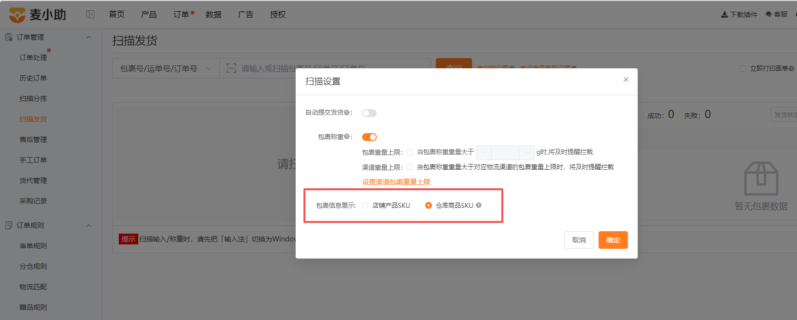Decrease weight limit with minus stepper
Screen dimensions: 797x320
click(x=483, y=153)
